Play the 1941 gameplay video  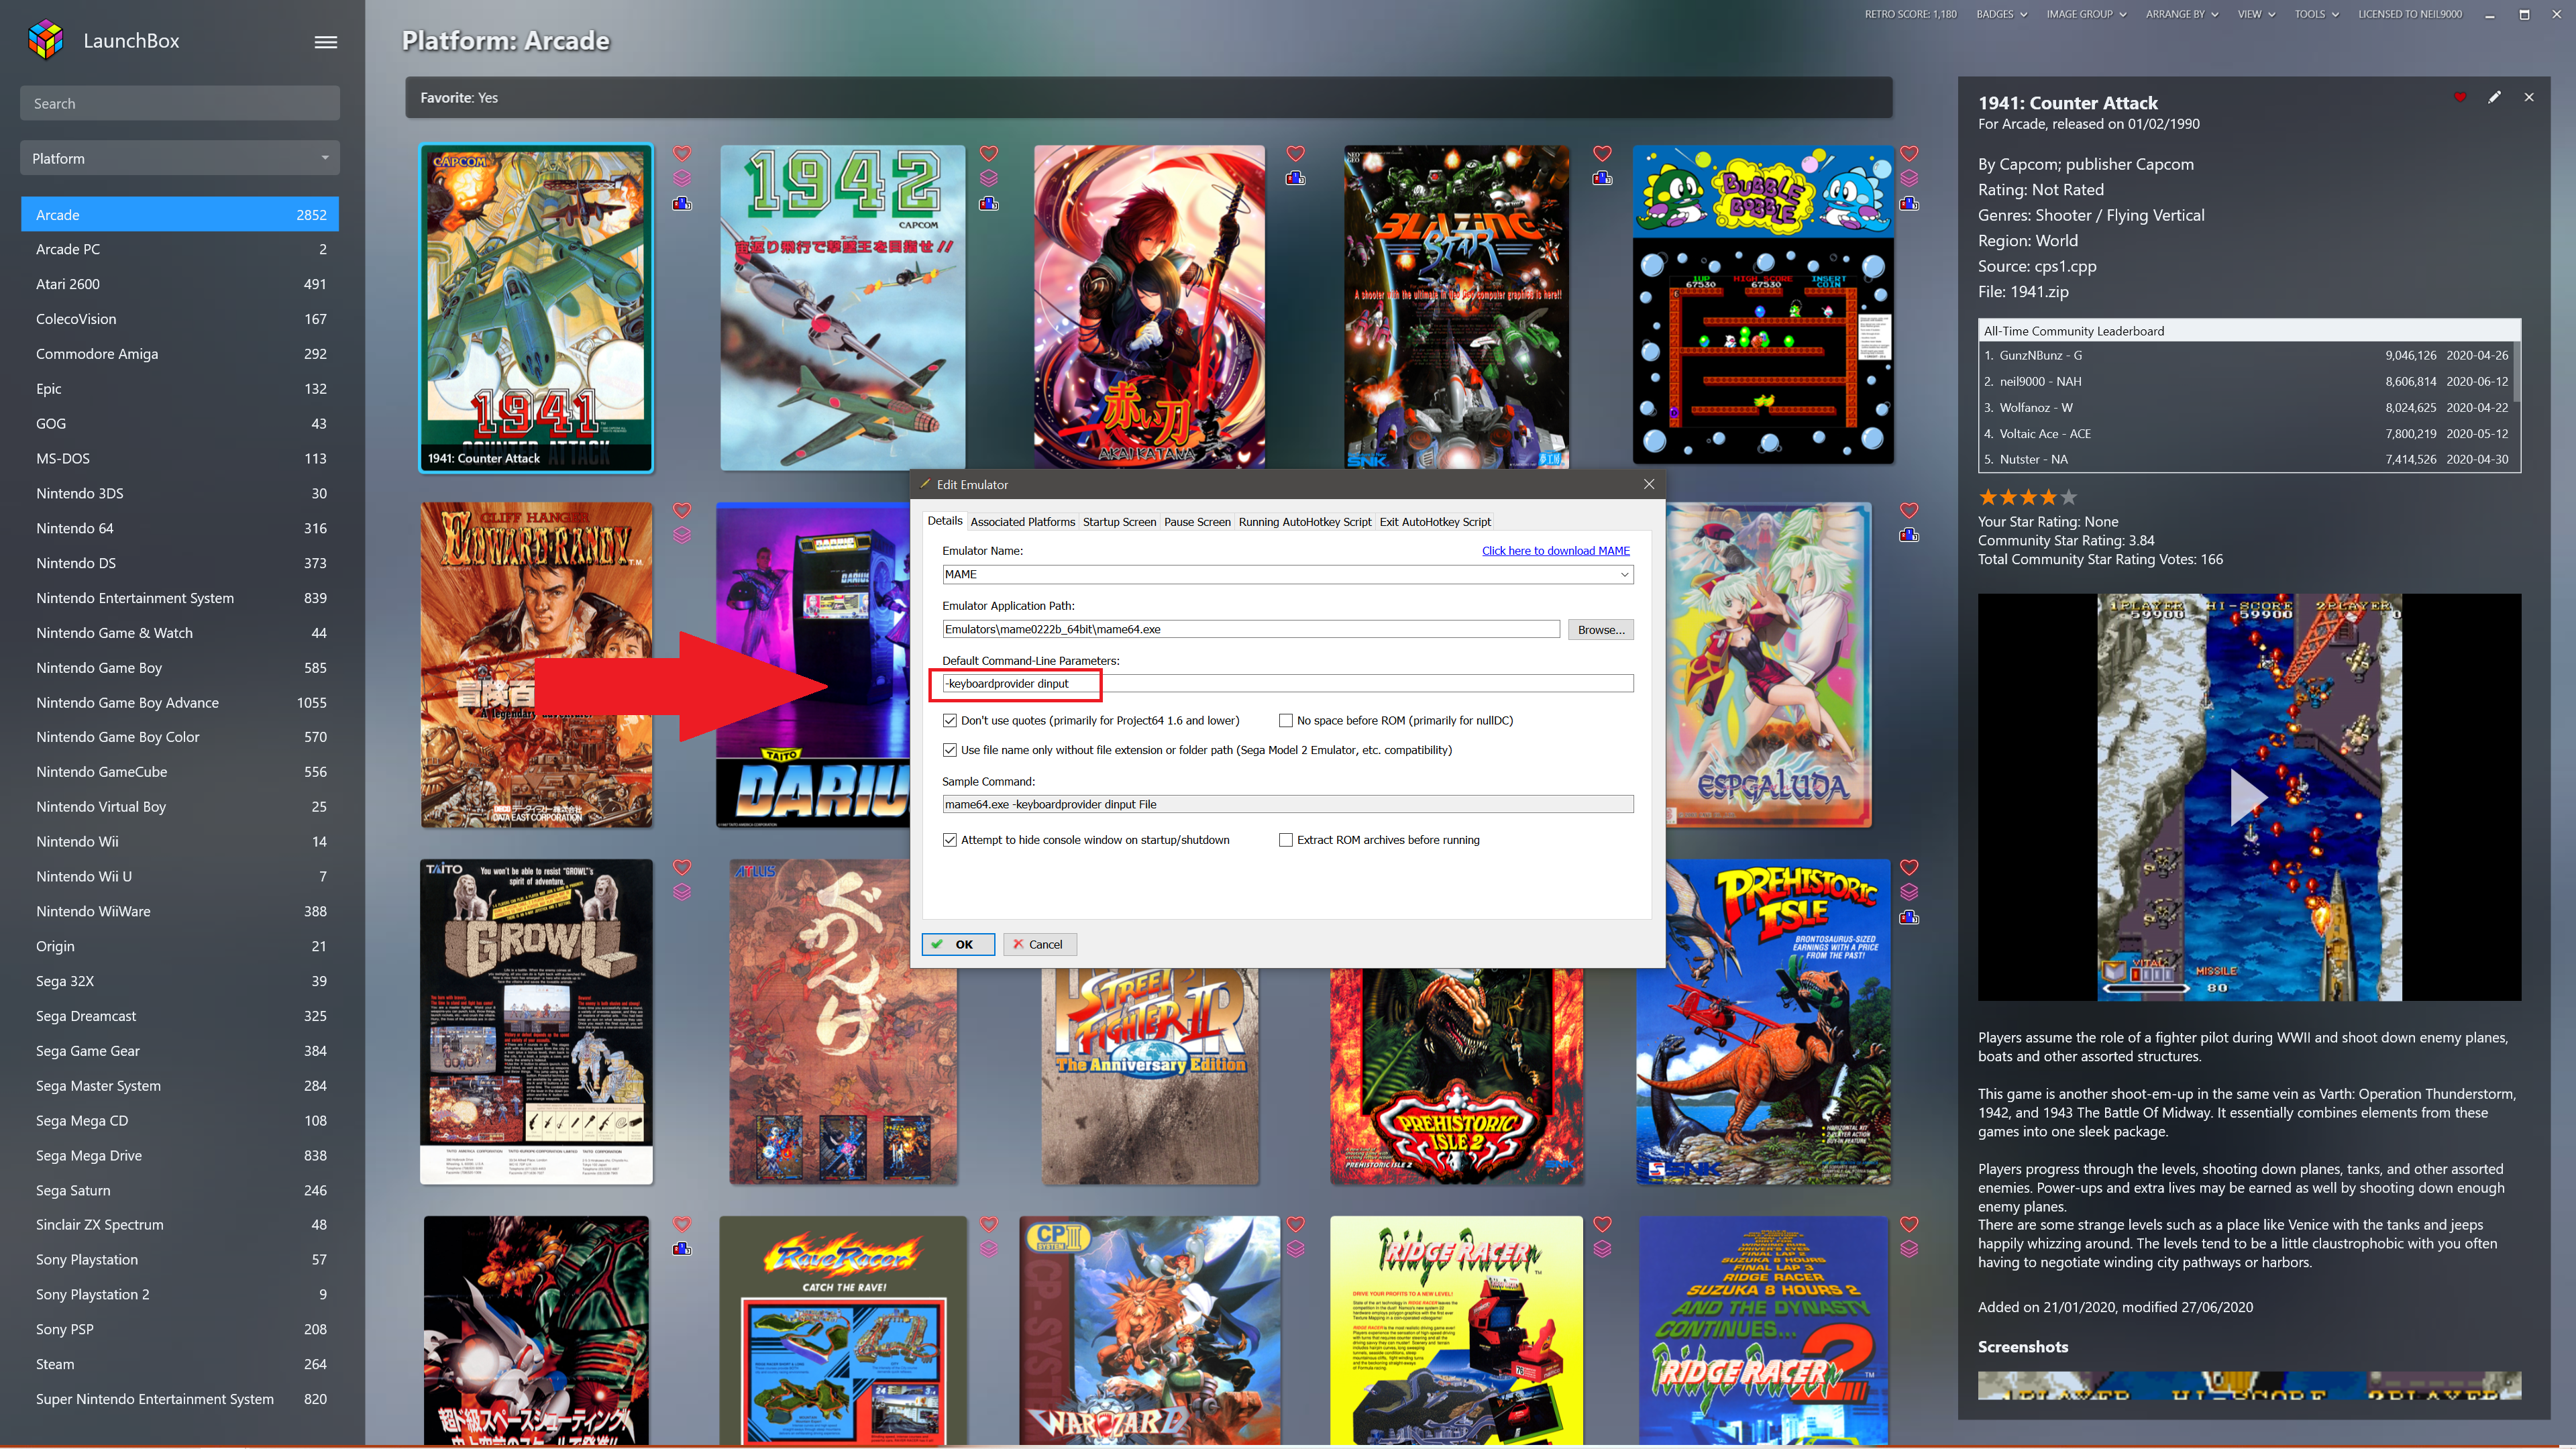pyautogui.click(x=2248, y=797)
